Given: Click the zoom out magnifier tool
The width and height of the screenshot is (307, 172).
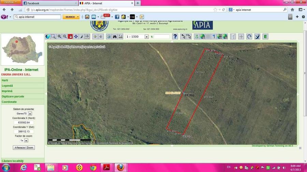Looking at the screenshot, I should (65, 37).
